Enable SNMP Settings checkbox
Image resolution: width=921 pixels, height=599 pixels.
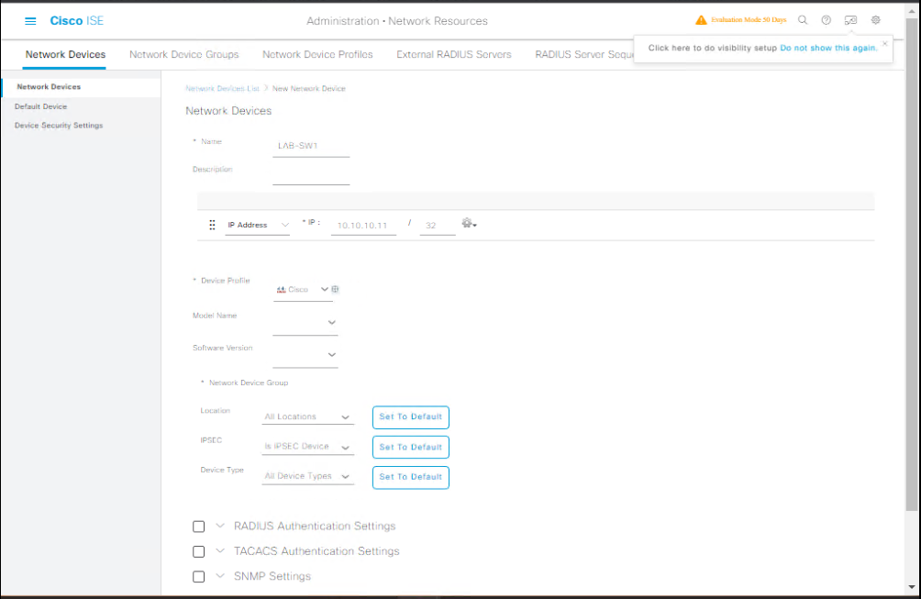(198, 577)
